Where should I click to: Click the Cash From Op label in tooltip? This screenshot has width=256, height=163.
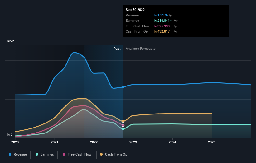click(137, 32)
